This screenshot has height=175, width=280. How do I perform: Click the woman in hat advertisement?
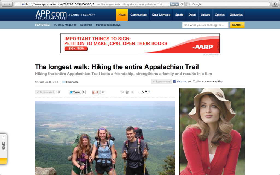tap(212, 132)
